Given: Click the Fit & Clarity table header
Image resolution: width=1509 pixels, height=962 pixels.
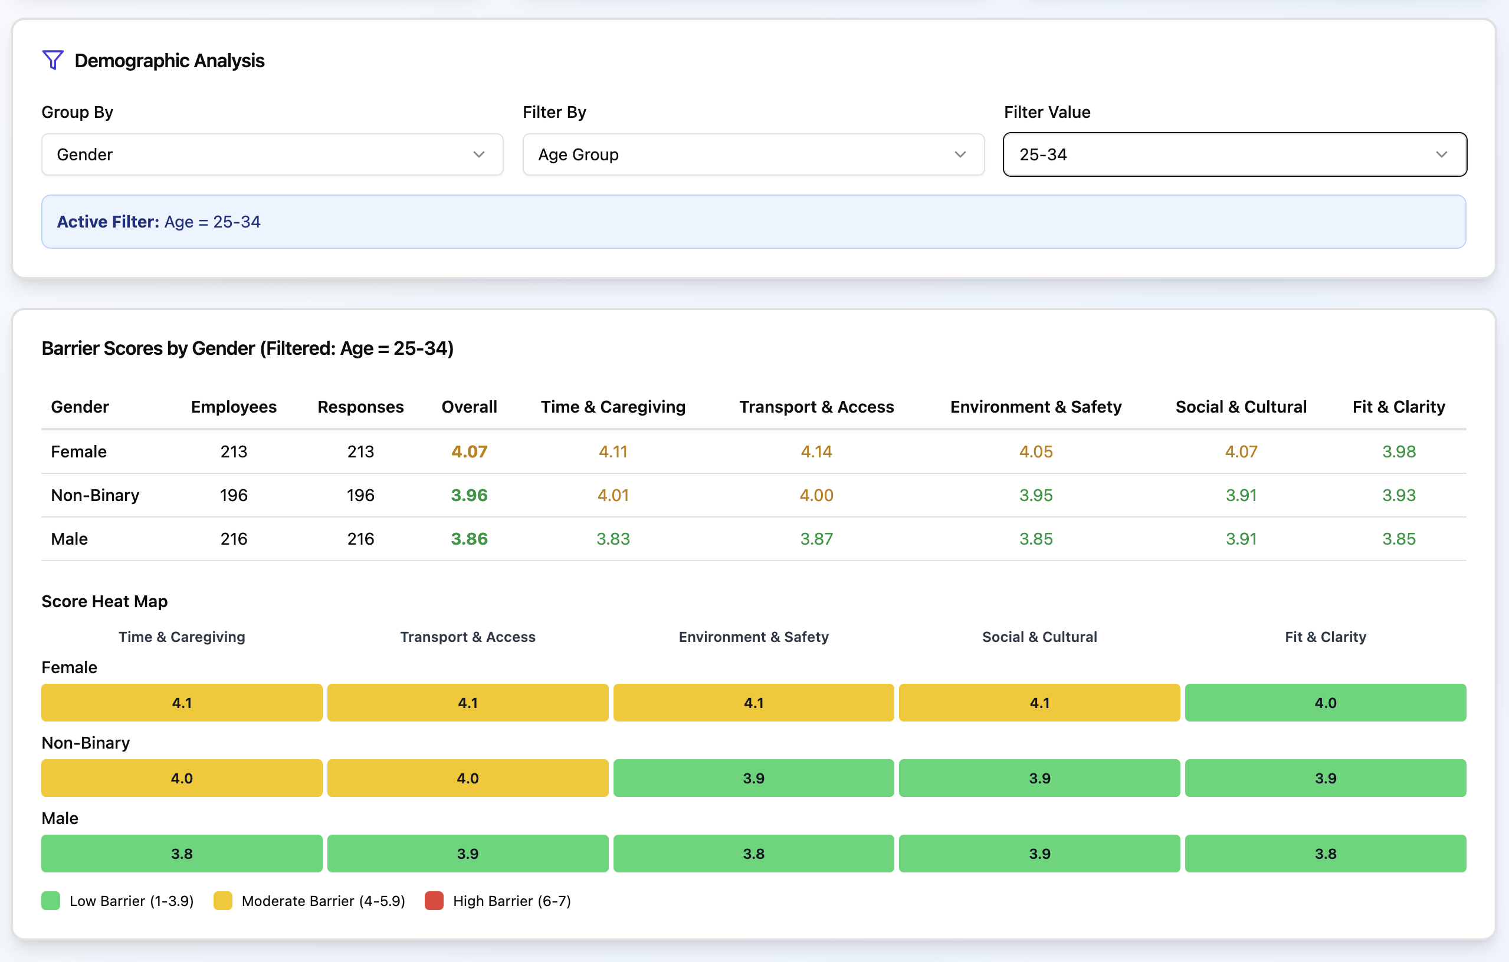Looking at the screenshot, I should tap(1398, 407).
